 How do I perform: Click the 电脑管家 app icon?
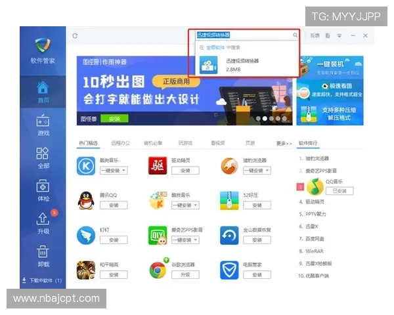(229, 270)
